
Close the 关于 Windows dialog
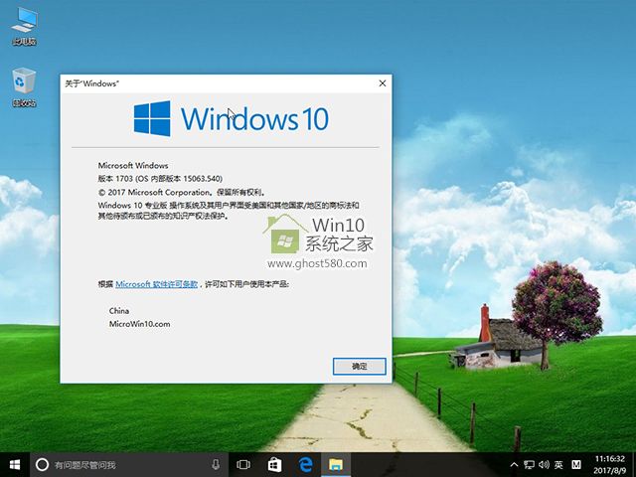(x=382, y=83)
